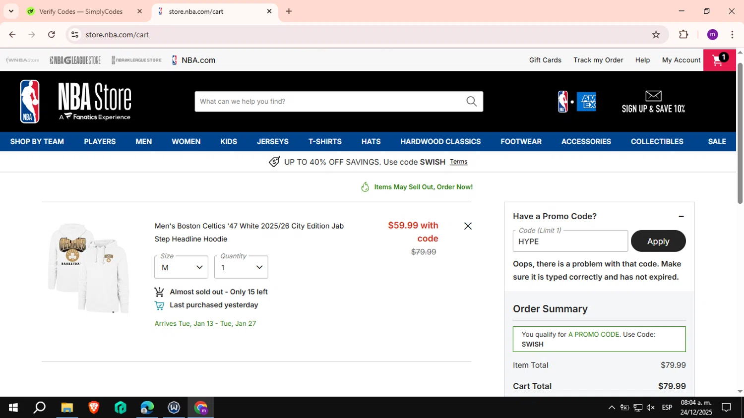Open Chrome three-dot menu
Screen dimensions: 744x418
coord(732,35)
